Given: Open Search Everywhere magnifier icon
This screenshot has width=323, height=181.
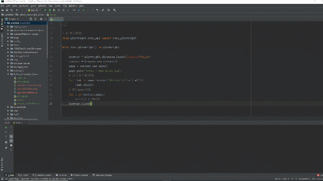Looking at the screenshot, I should point(109,10).
